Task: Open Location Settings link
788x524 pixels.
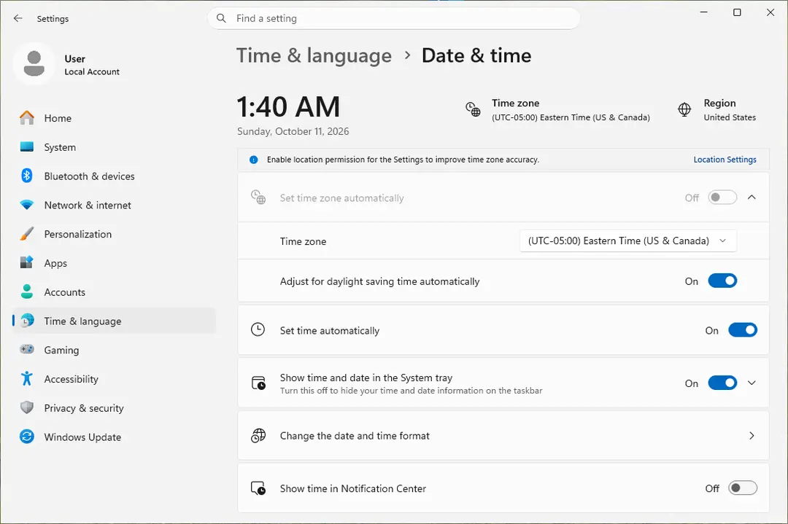Action: (725, 160)
